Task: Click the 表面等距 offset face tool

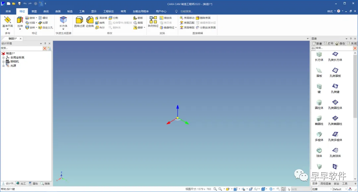Action: coord(187,27)
